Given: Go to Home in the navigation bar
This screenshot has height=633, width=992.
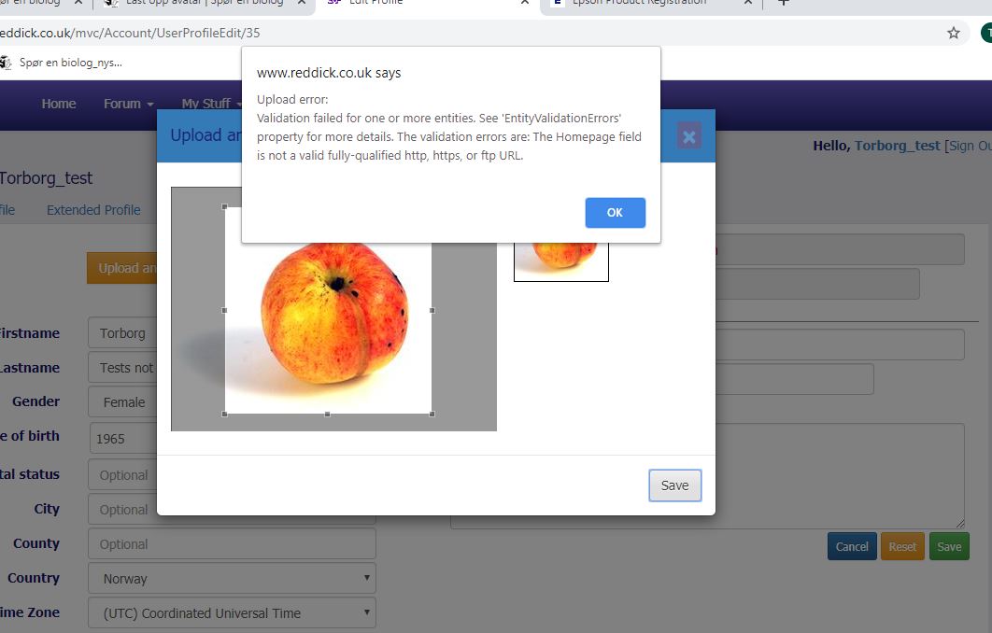Looking at the screenshot, I should (x=59, y=104).
